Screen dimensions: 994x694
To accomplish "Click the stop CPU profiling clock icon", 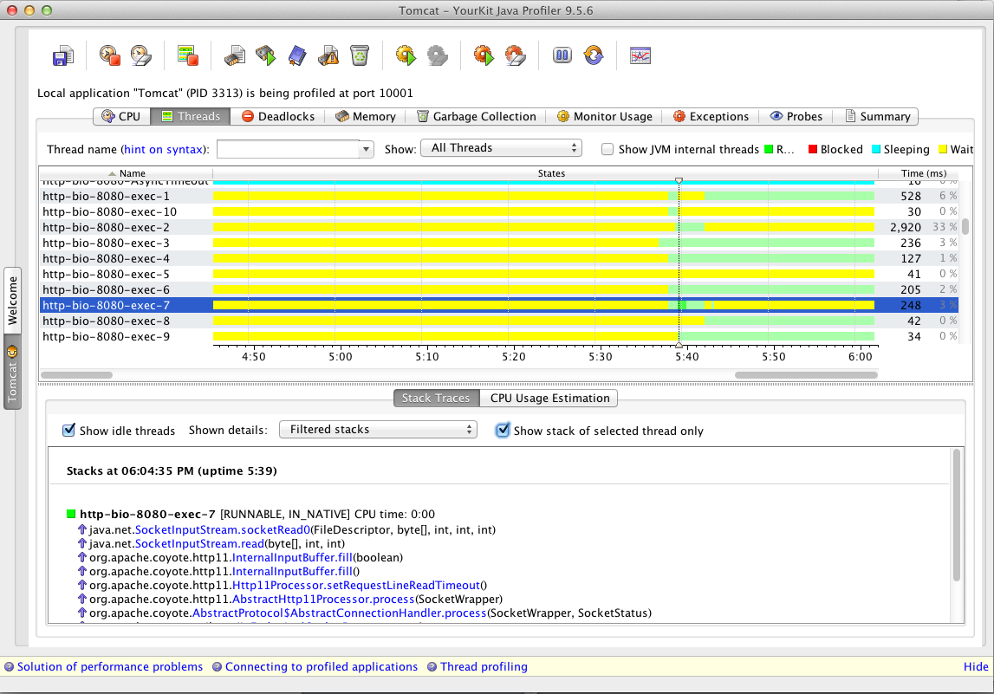I will 109,56.
